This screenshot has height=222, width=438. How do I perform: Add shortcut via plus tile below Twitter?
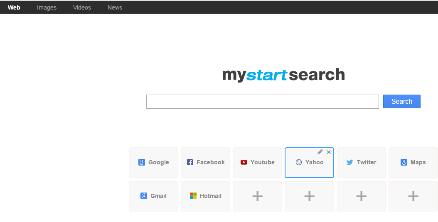361,196
